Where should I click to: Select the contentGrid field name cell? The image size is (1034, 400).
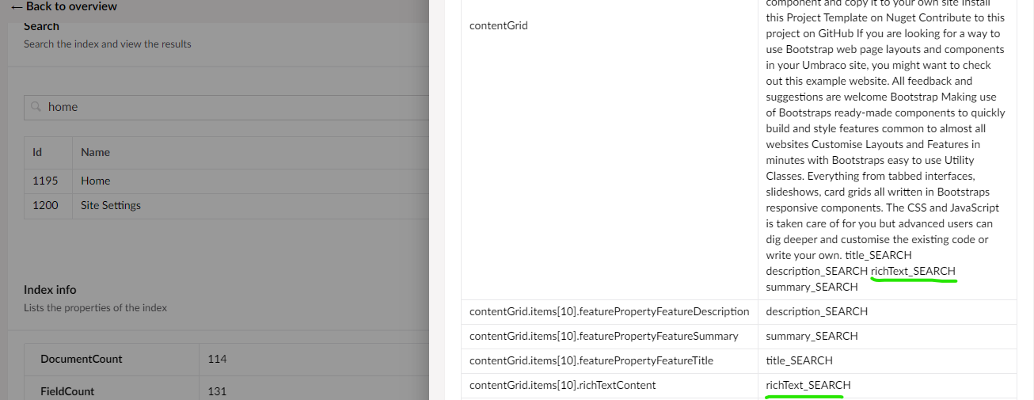click(499, 25)
